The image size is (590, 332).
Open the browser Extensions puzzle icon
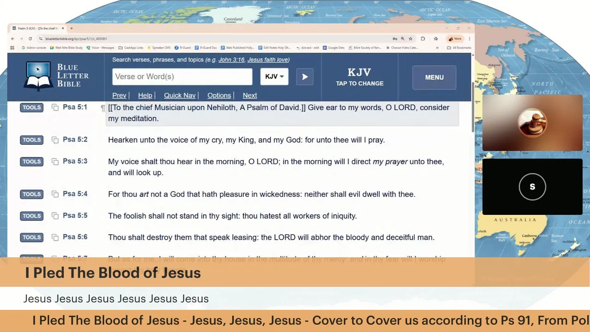point(423,39)
